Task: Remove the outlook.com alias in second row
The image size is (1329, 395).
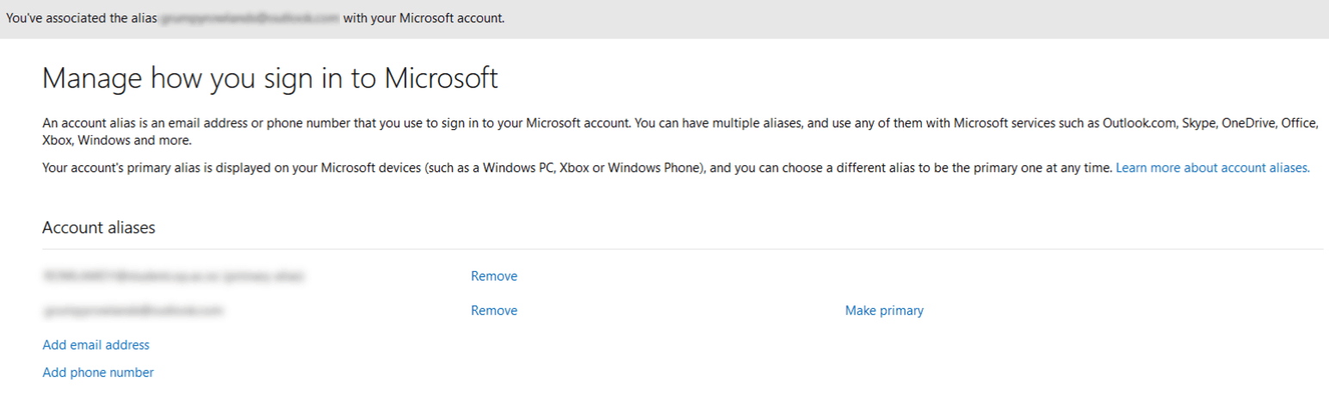Action: click(494, 311)
